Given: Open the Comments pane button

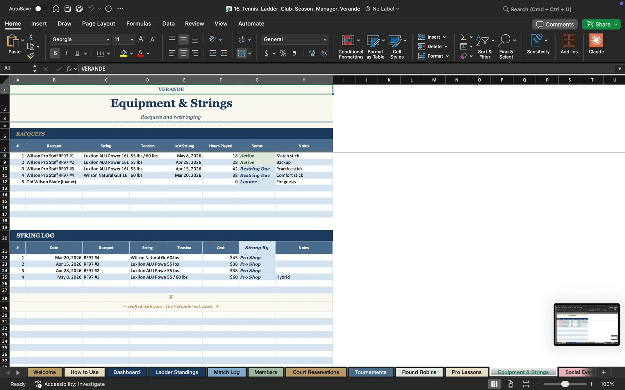Looking at the screenshot, I should coord(555,24).
